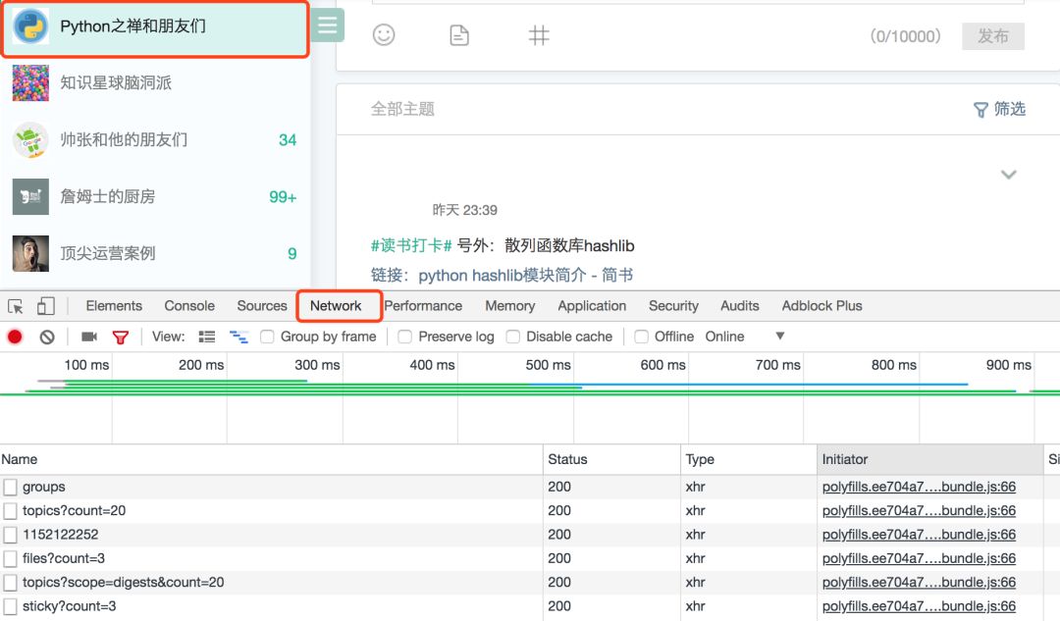Select the waterfall overview view icon
This screenshot has height=621, width=1060.
pos(238,336)
